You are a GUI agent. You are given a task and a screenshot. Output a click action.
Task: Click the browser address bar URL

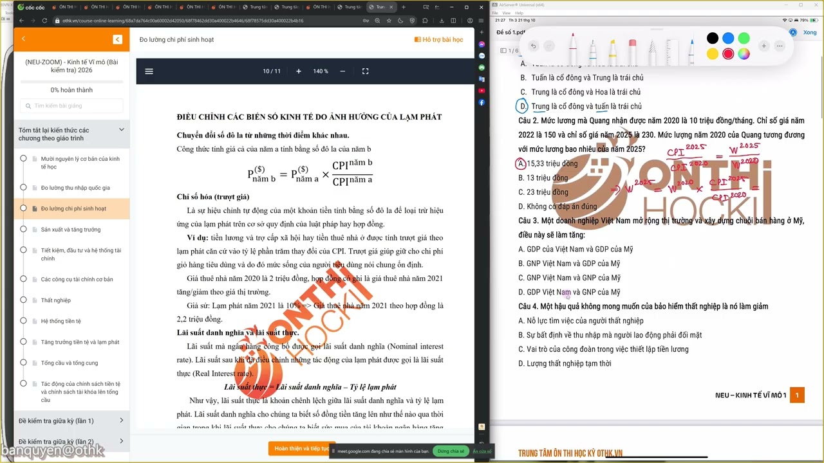coord(183,21)
